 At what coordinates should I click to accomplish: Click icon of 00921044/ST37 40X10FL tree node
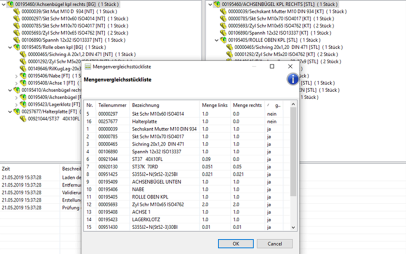(x=23, y=119)
